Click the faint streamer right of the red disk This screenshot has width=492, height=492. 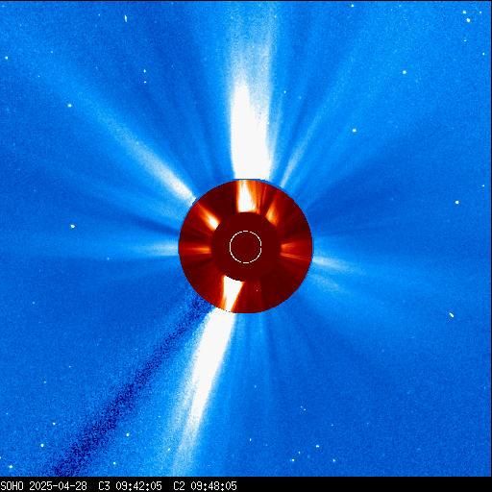333,263
